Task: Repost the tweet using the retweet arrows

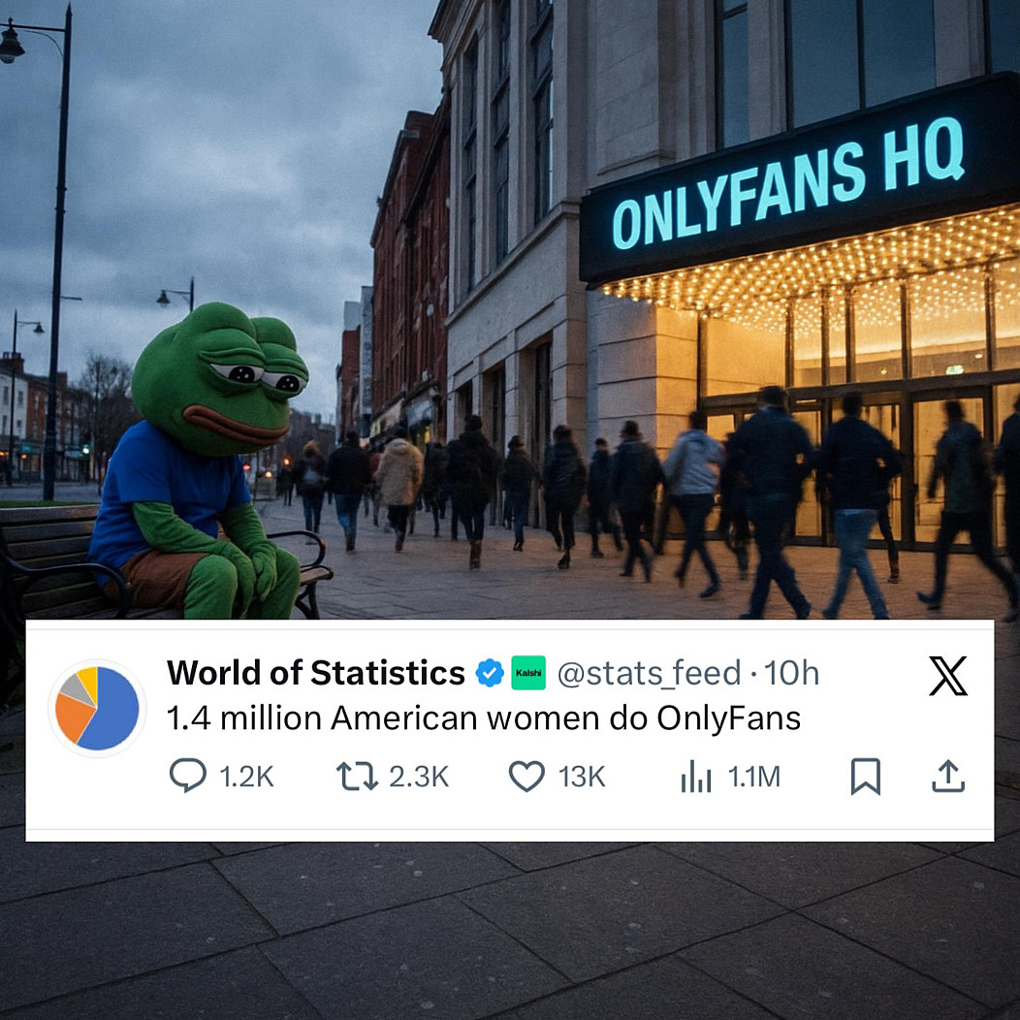Action: pos(357,776)
